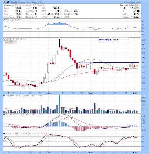Click the RSI(14) legend icon

coord(4,20)
